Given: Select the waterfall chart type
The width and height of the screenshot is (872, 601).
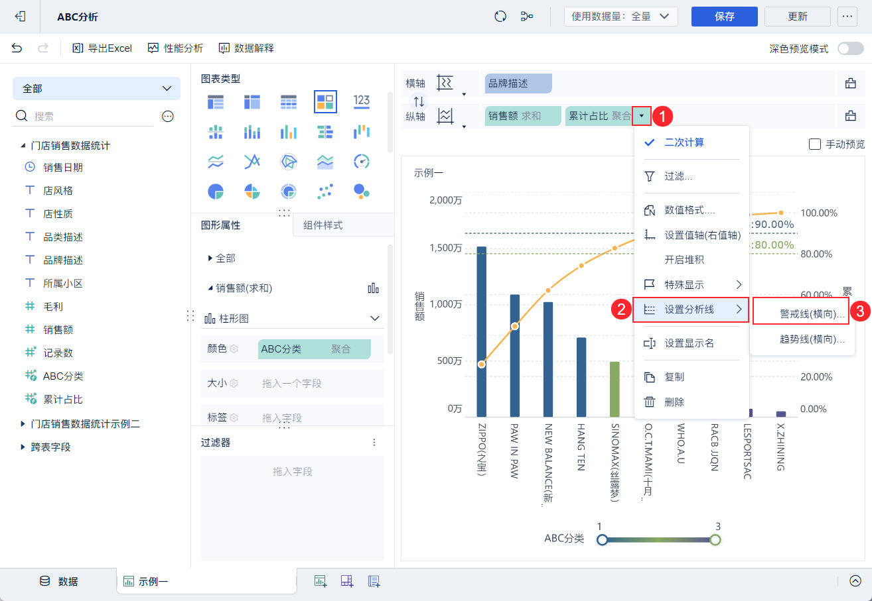Looking at the screenshot, I should click(362, 131).
